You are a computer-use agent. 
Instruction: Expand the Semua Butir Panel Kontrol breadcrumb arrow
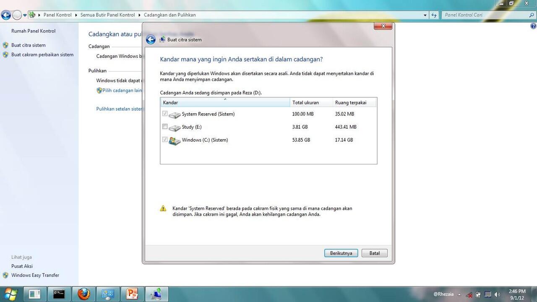click(140, 15)
